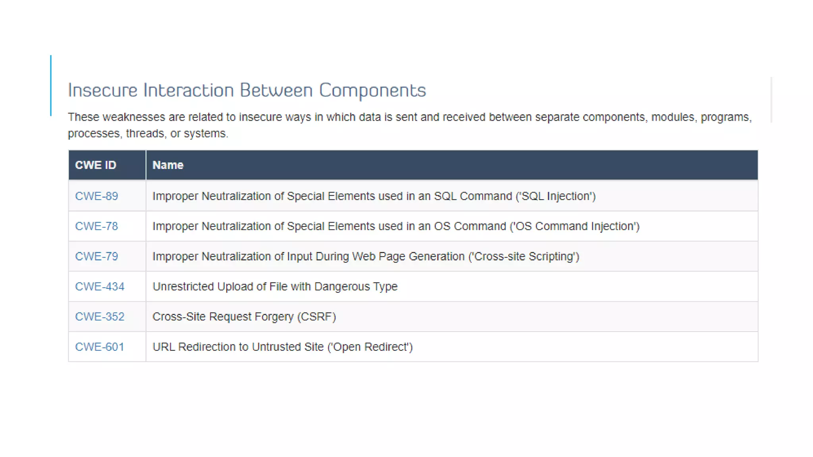Click the Name column header

tap(168, 165)
